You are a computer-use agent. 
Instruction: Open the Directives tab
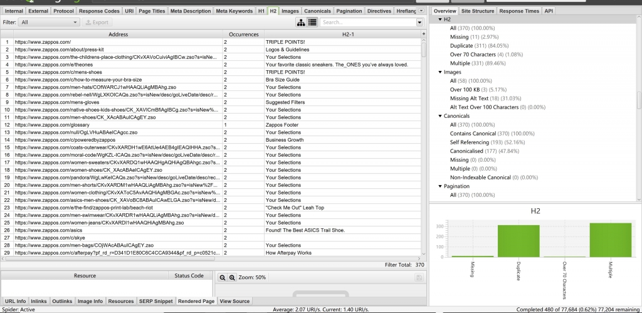(379, 11)
